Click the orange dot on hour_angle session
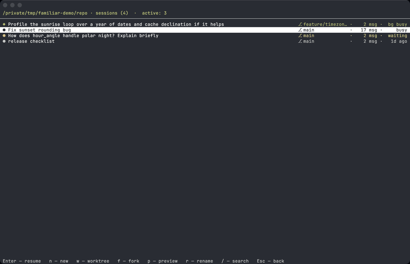 click(x=4, y=36)
